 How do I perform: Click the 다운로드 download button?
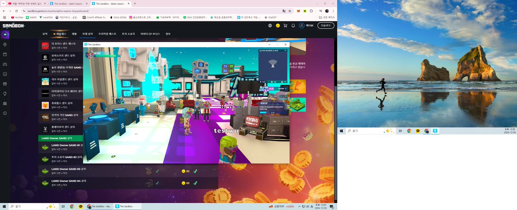(x=326, y=25)
